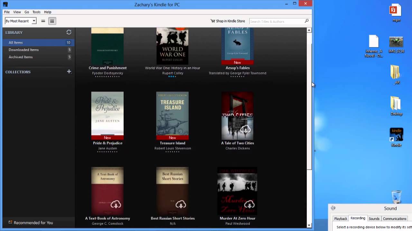Screen dimensions: 412x231
Task: Add a new collection with plus icon
Action: (69, 72)
